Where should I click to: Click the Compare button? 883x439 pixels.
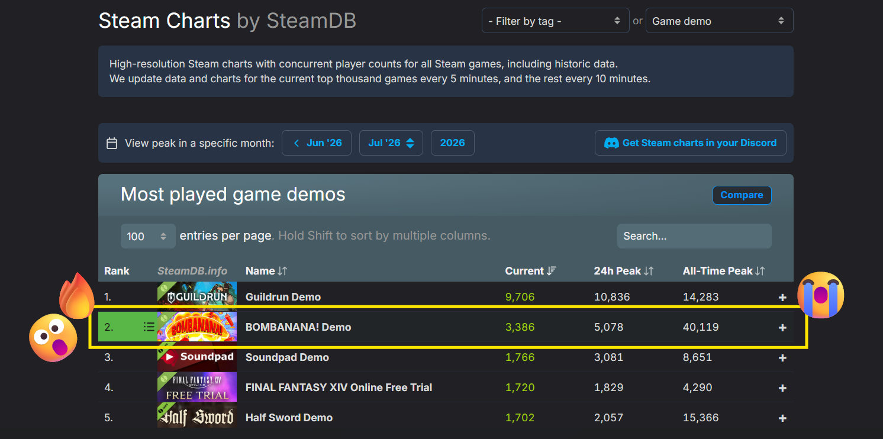[x=742, y=195]
